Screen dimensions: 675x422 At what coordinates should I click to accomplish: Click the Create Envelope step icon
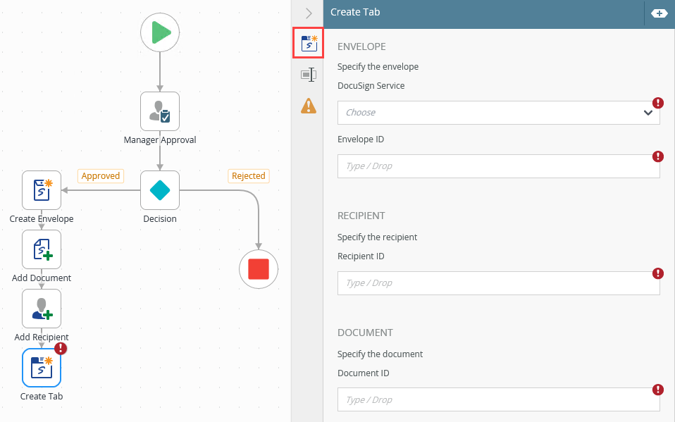pyautogui.click(x=42, y=190)
